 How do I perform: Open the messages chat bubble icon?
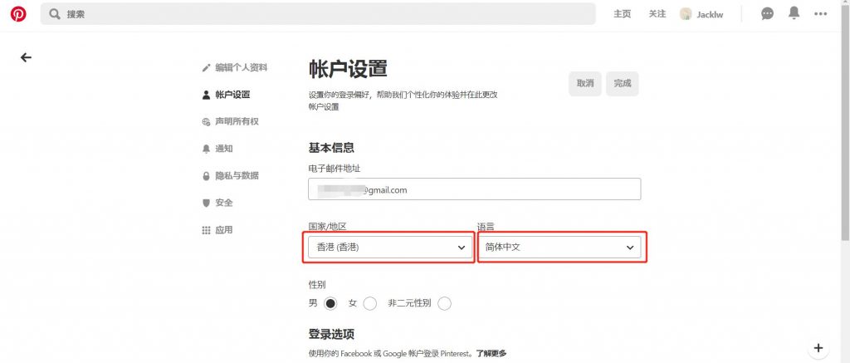(768, 14)
